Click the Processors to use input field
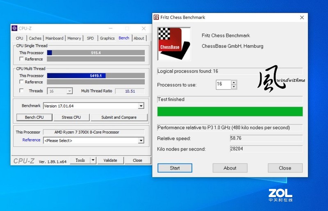The height and width of the screenshot is (211, 328). 223,84
